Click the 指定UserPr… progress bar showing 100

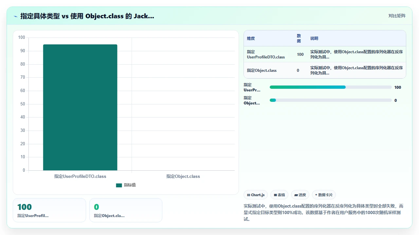pyautogui.click(x=331, y=87)
